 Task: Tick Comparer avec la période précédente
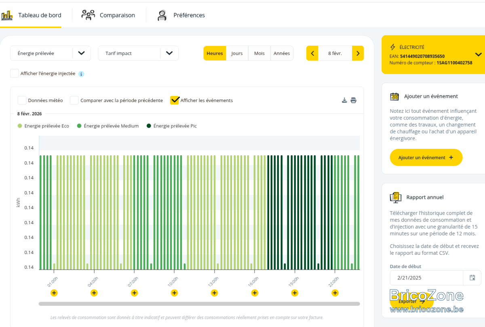tap(74, 100)
